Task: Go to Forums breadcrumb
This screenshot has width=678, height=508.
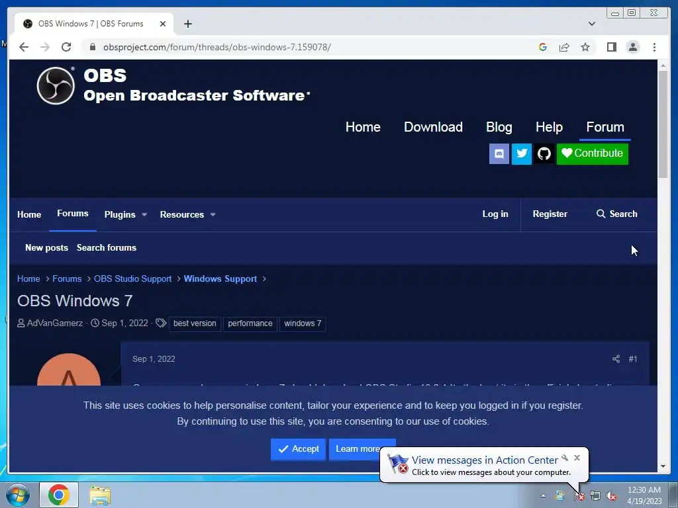Action: tap(67, 279)
